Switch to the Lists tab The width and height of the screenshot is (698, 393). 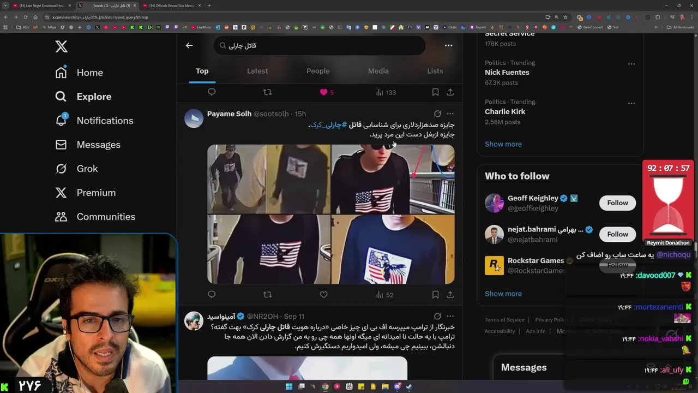[x=435, y=71]
